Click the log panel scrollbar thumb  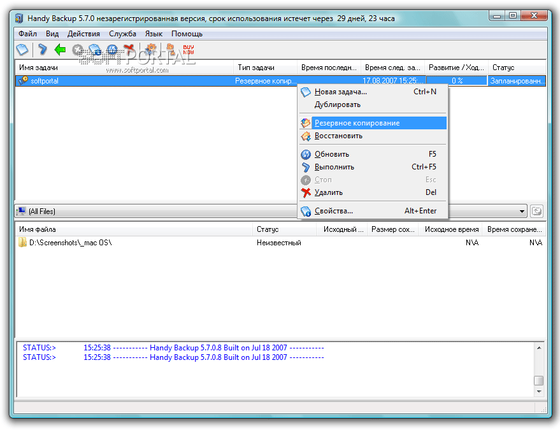(x=539, y=380)
